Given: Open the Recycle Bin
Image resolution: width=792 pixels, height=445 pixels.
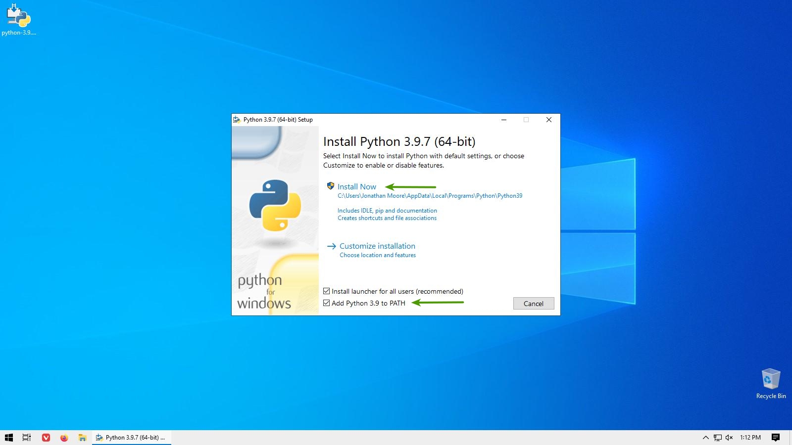Looking at the screenshot, I should click(x=771, y=380).
